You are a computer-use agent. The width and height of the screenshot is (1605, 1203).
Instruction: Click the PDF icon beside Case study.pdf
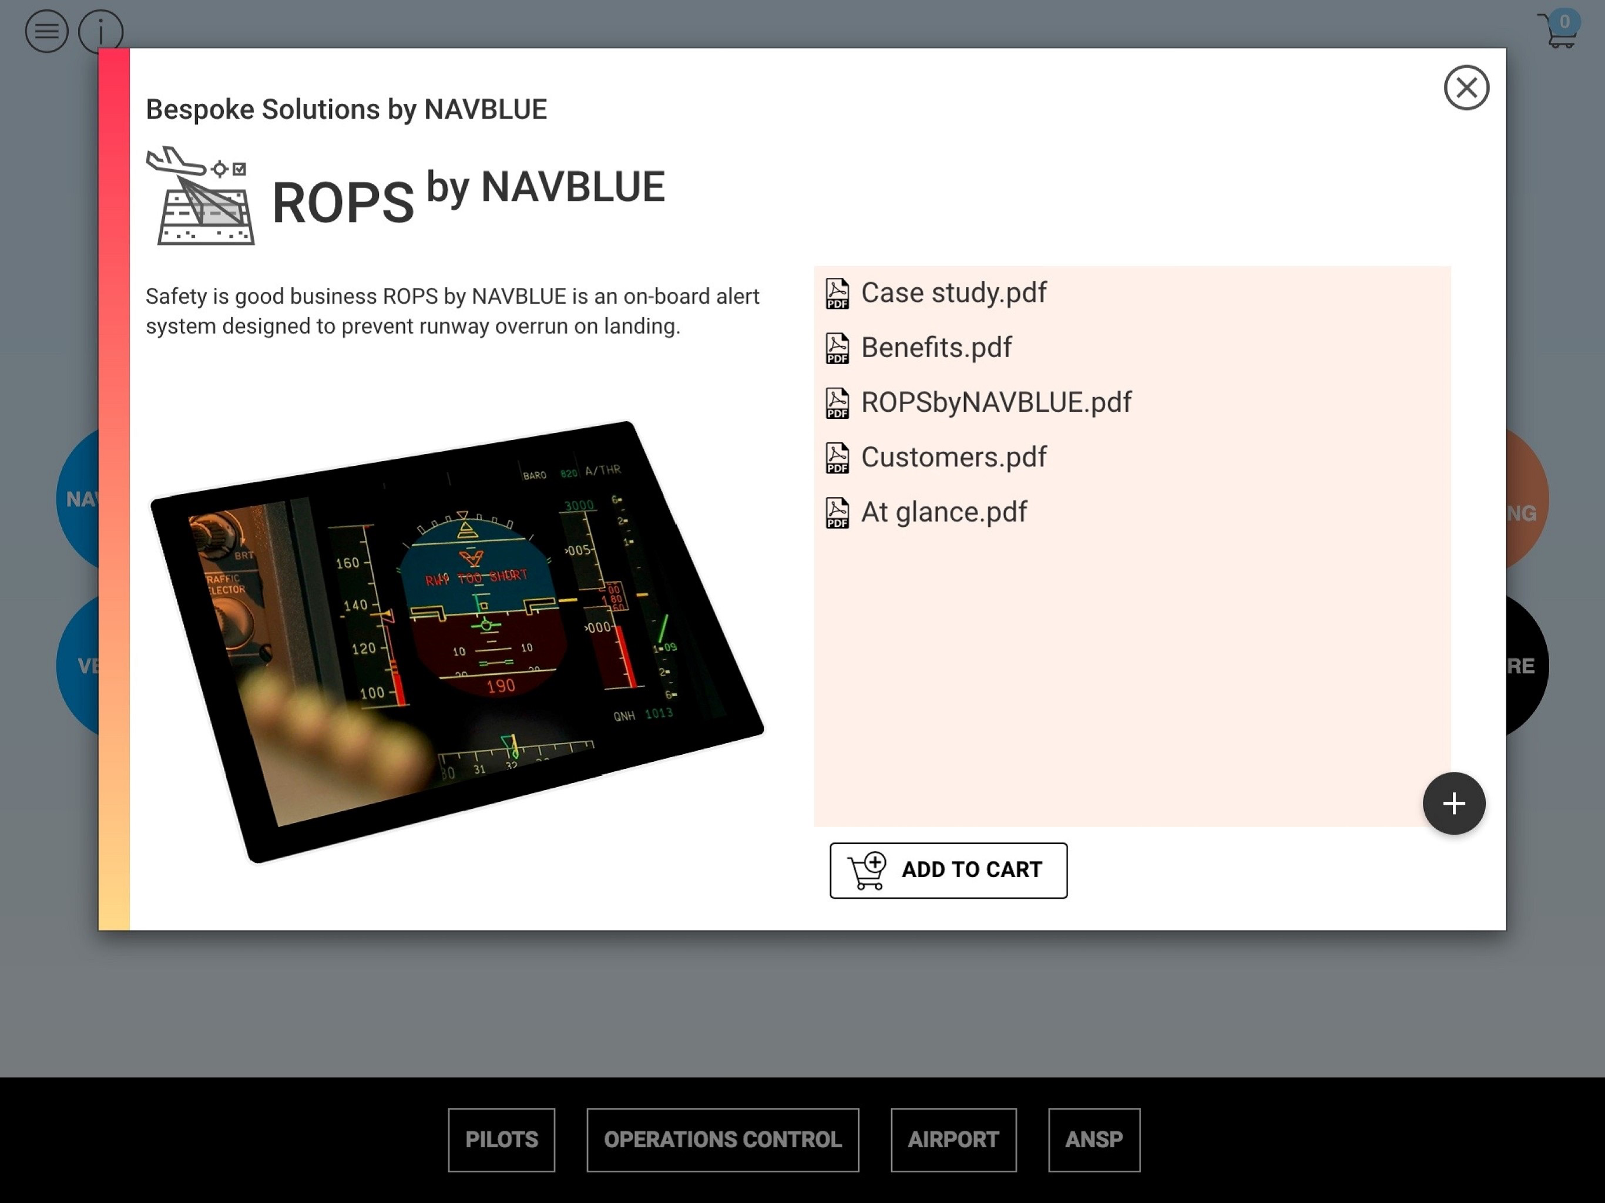pyautogui.click(x=837, y=293)
